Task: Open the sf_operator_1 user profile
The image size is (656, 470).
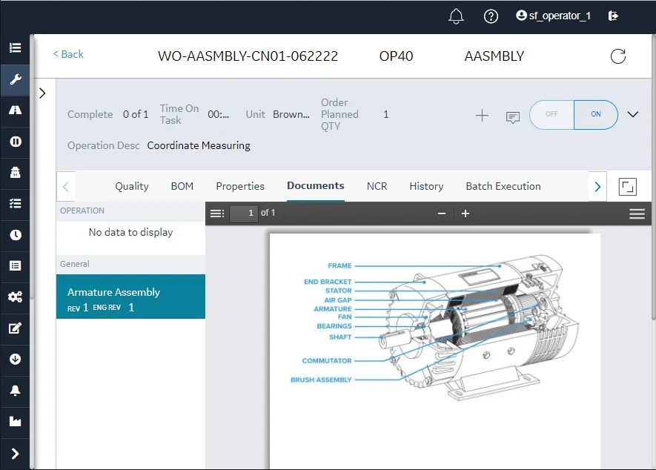Action: pos(553,16)
